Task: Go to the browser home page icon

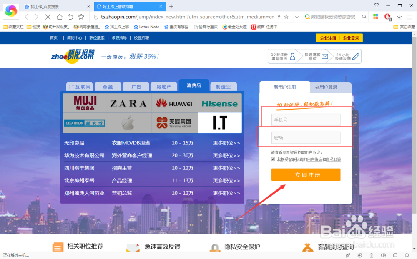Action: (60, 17)
